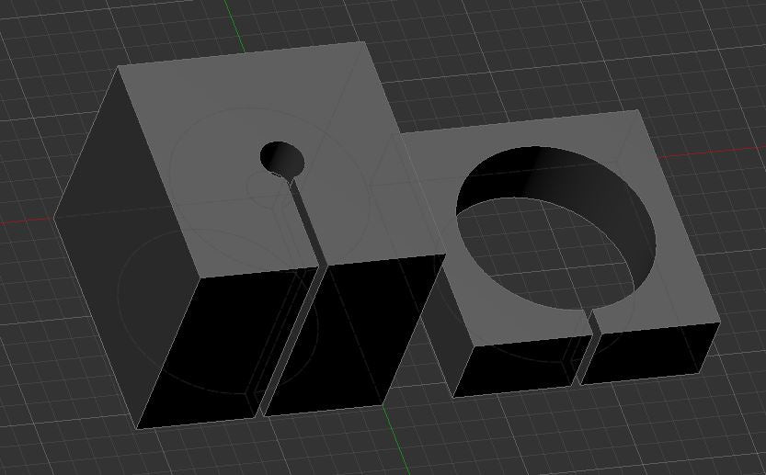Click the narrow slot on the tall block's top
Viewport: 766px width, 475px height.
coord(307,219)
